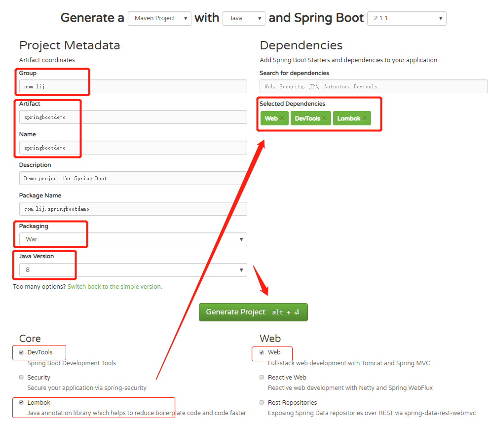The height and width of the screenshot is (423, 490).
Task: Click Java annotation library Lombok description
Action: tap(137, 413)
